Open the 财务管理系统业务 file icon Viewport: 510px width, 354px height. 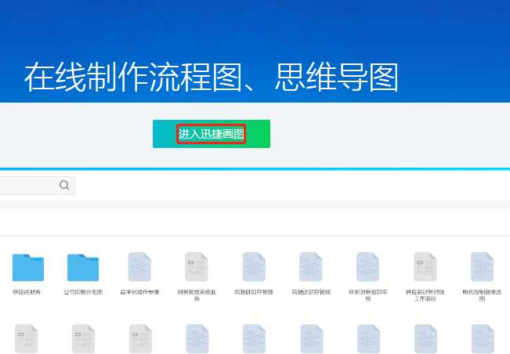[x=197, y=267]
